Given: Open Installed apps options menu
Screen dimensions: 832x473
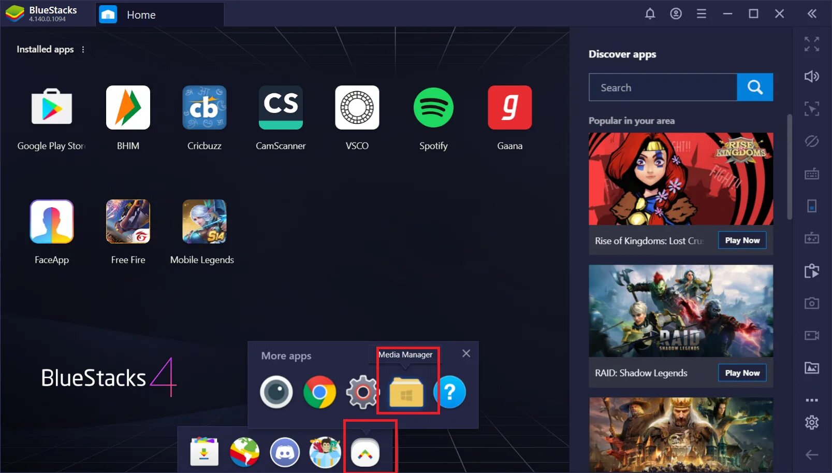Looking at the screenshot, I should 83,49.
